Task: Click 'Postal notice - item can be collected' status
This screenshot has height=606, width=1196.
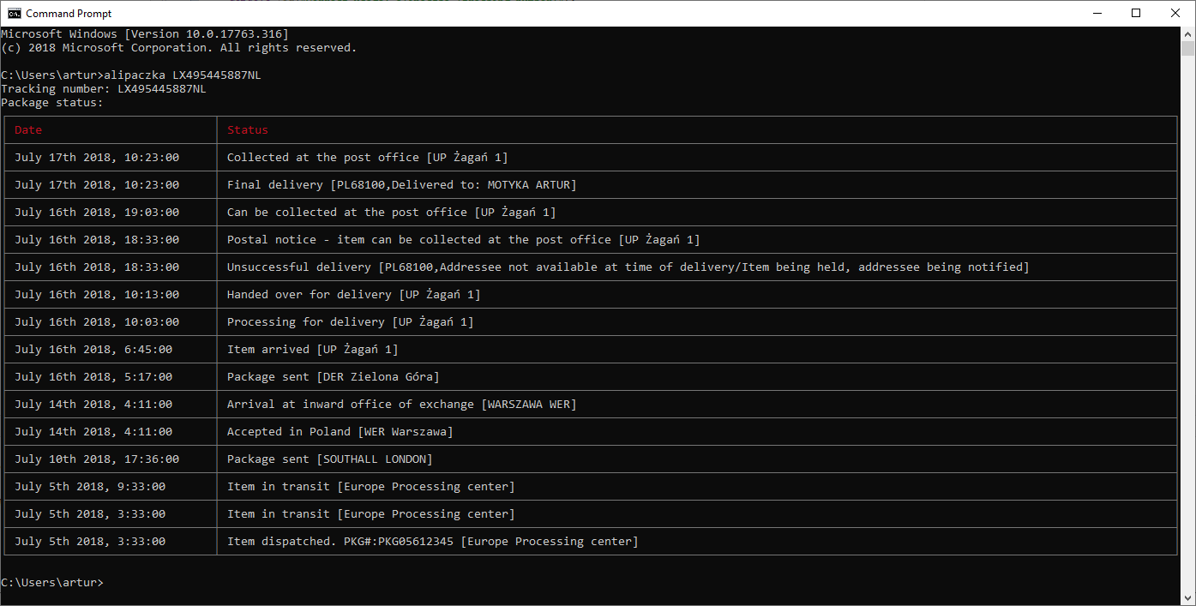Action: pyautogui.click(x=464, y=240)
